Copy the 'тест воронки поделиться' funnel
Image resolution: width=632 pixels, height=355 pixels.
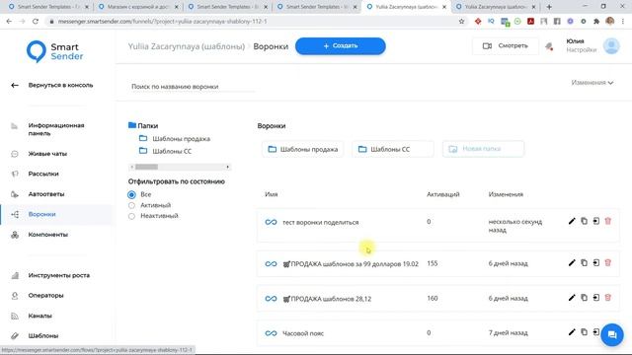(584, 221)
